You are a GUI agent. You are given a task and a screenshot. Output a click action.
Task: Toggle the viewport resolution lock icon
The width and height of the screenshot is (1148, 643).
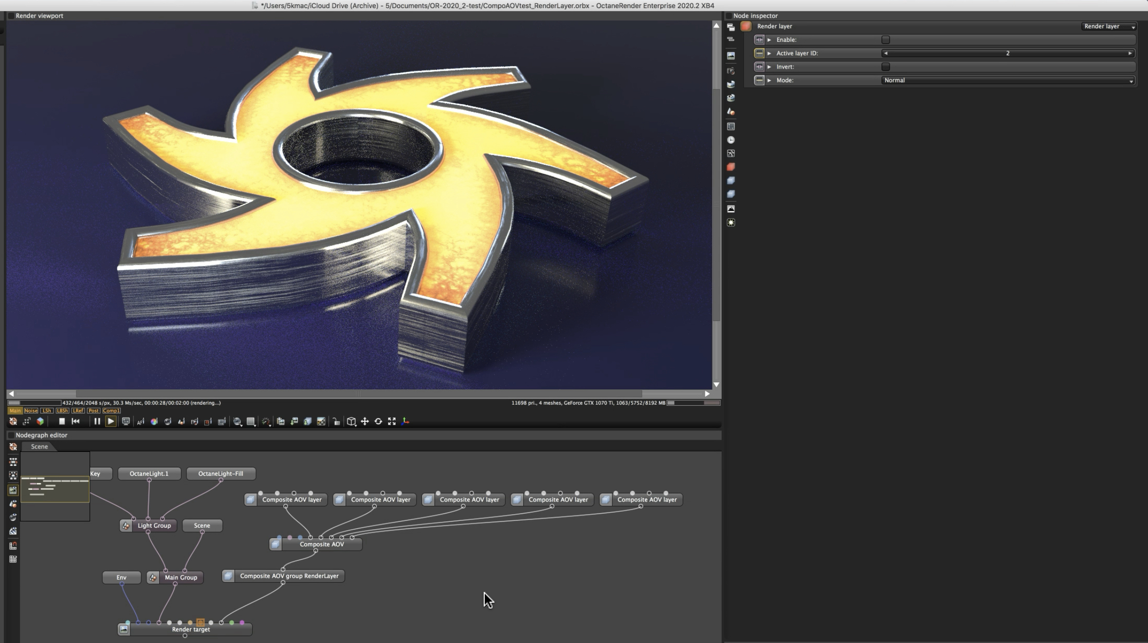point(336,422)
